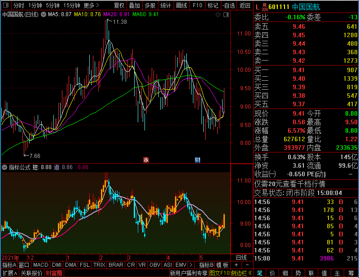The image size is (359, 278).
Task: Click the 涨 marker on chart
Action: (146, 160)
